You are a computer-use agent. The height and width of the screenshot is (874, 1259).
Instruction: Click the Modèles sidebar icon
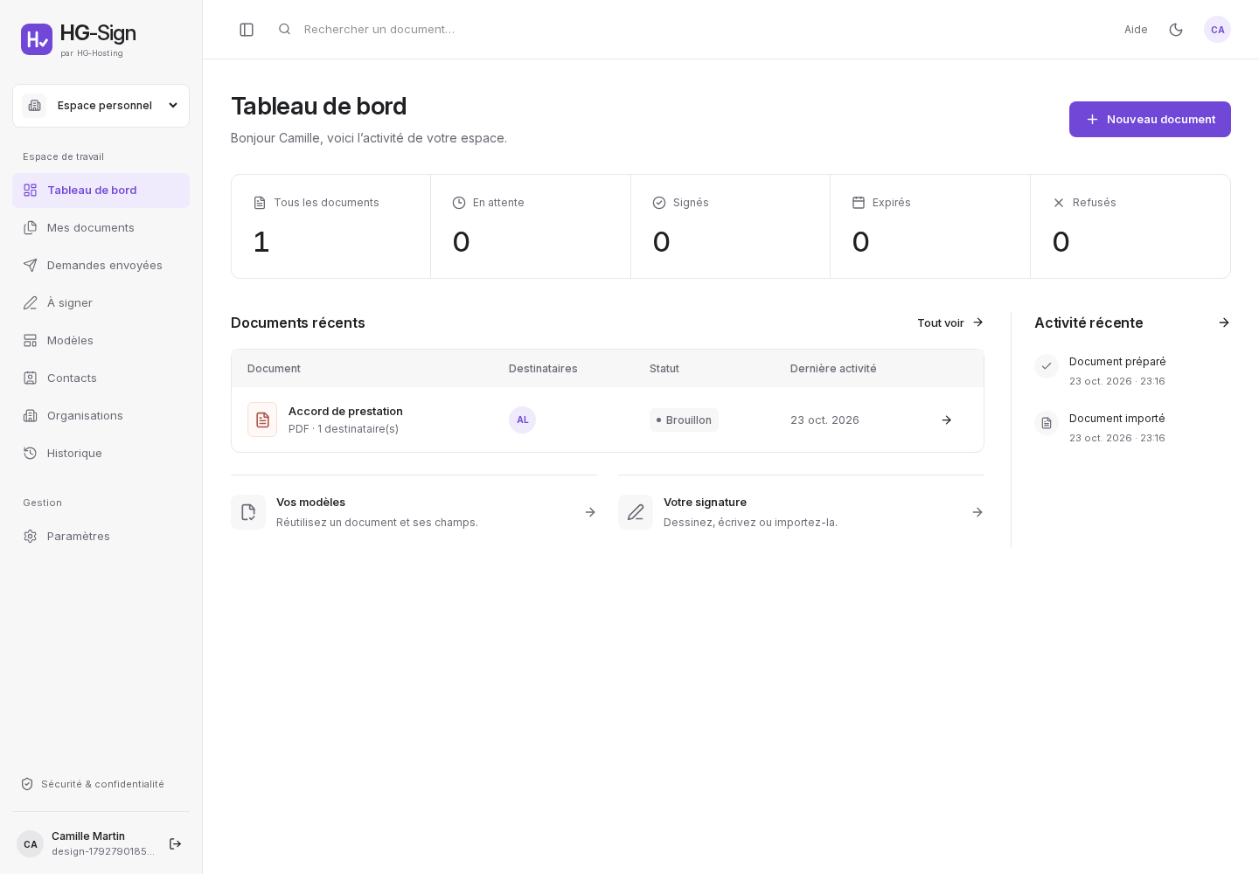[31, 341]
